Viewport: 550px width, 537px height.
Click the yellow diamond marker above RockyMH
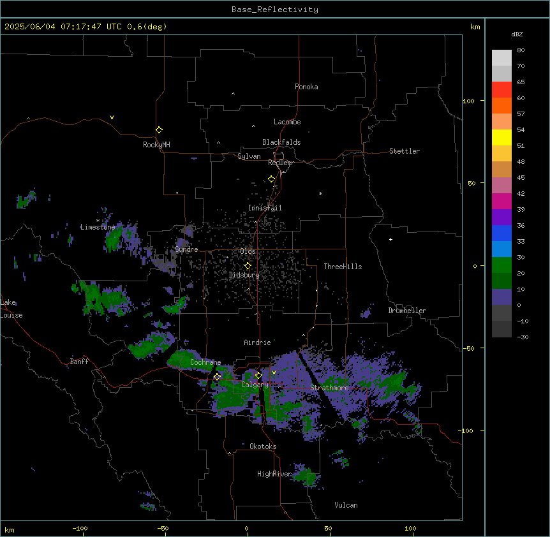click(x=159, y=130)
